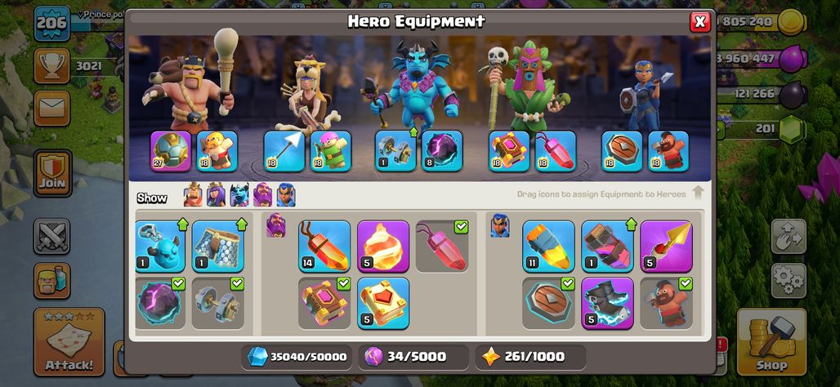Click the upgradeable metal pants equipment
This screenshot has height=387, width=840.
pyautogui.click(x=218, y=247)
